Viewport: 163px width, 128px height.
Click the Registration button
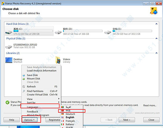click(x=53, y=120)
